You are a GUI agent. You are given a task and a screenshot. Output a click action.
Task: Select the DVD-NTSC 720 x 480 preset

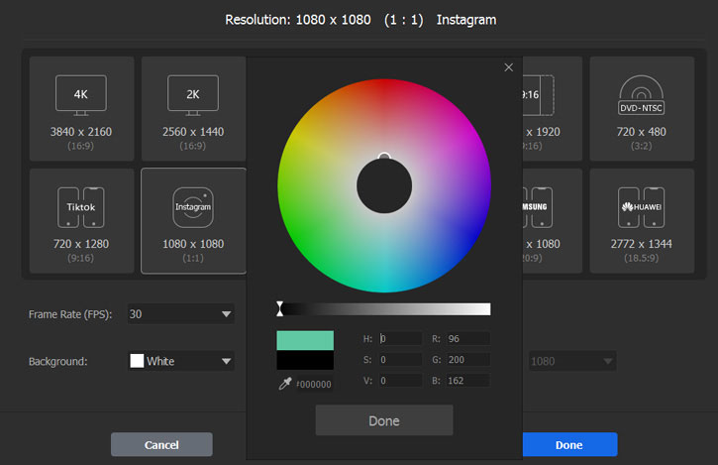click(x=641, y=108)
